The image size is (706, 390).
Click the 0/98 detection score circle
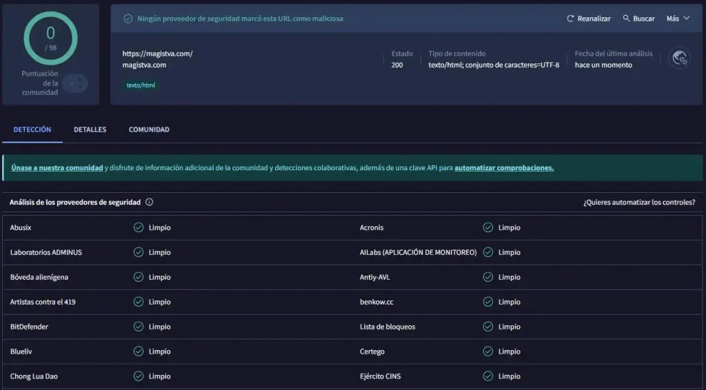[50, 38]
